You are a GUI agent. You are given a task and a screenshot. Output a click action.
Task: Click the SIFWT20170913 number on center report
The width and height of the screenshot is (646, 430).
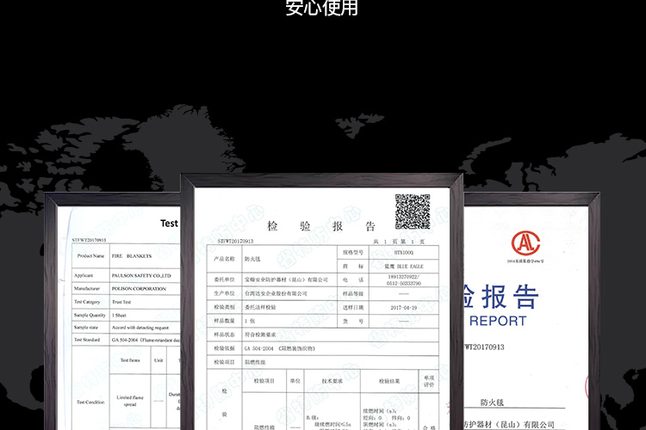click(235, 243)
